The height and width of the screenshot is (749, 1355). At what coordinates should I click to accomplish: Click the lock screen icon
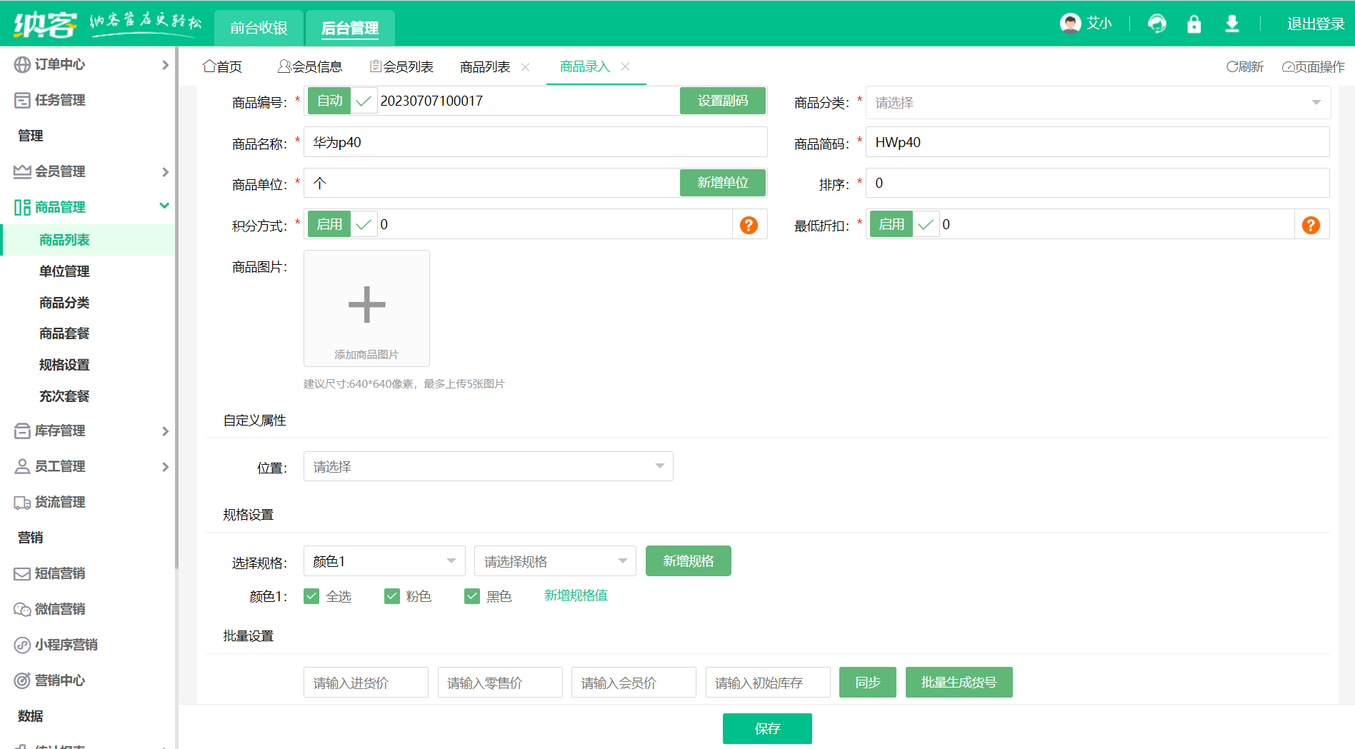[1194, 24]
